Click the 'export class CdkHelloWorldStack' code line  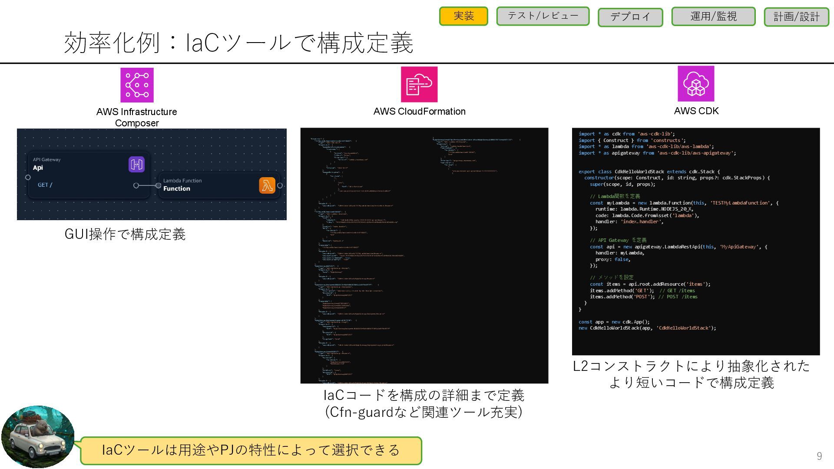click(649, 172)
